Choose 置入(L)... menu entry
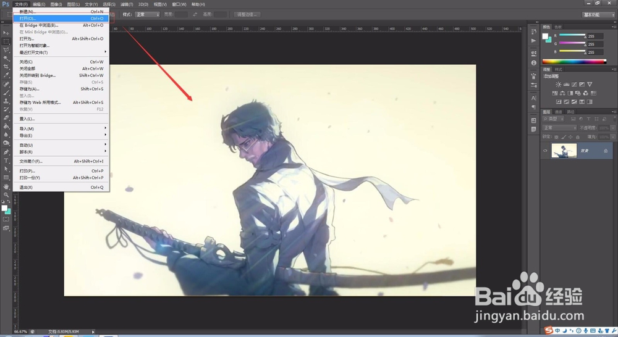Screen dimensions: 618x337 (61, 119)
